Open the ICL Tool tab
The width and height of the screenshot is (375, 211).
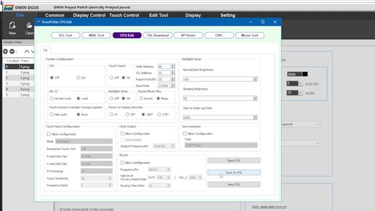click(x=66, y=35)
